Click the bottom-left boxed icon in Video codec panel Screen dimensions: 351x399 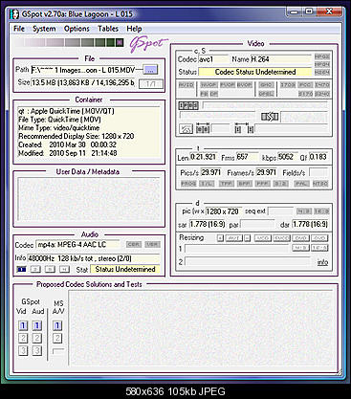click(186, 129)
